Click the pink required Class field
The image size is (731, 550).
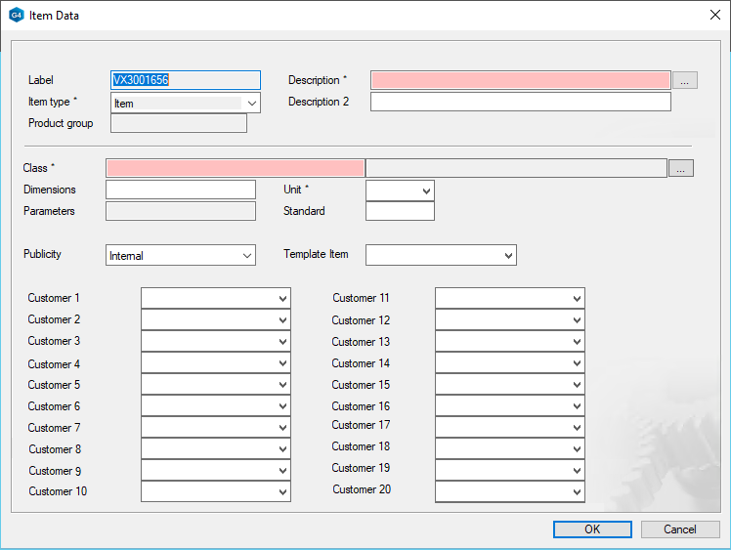coord(235,168)
